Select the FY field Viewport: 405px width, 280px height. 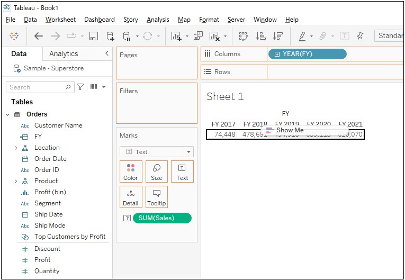tap(38, 137)
